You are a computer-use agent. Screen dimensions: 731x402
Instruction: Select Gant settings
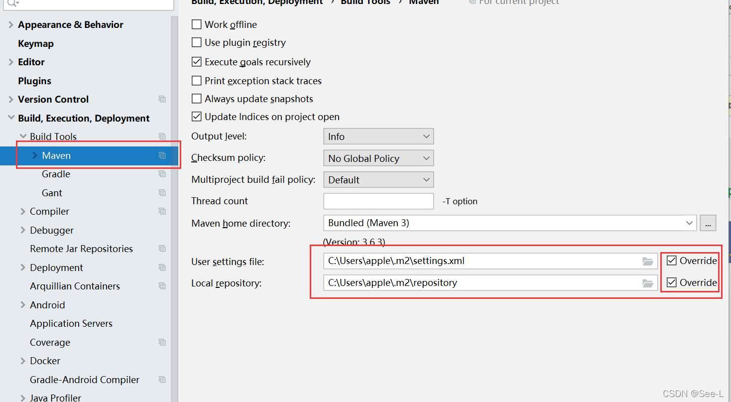pyautogui.click(x=52, y=193)
